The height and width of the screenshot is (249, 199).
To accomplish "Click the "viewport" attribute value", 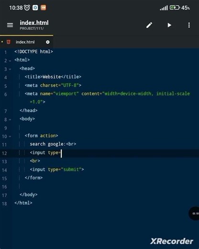I will (66, 93).
